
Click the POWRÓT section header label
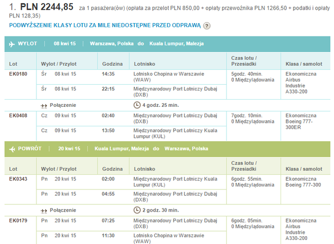(30, 148)
